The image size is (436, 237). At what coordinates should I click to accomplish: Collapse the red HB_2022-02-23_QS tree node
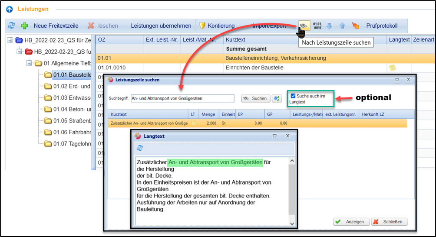[20, 52]
